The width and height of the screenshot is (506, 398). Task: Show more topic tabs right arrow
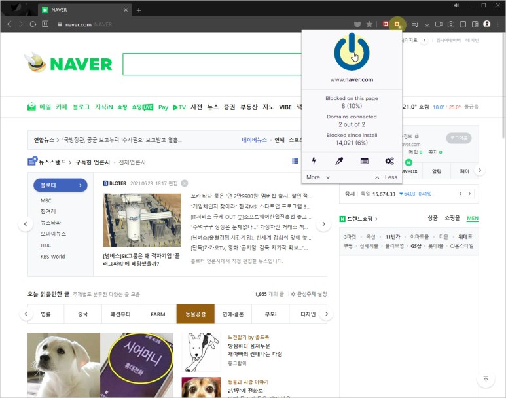[x=327, y=314]
